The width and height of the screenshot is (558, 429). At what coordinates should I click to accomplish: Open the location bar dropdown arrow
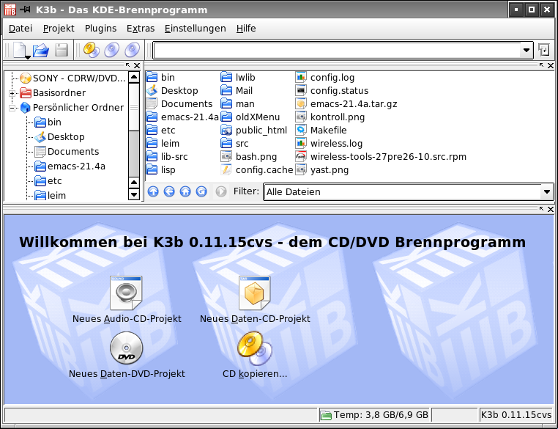point(527,51)
